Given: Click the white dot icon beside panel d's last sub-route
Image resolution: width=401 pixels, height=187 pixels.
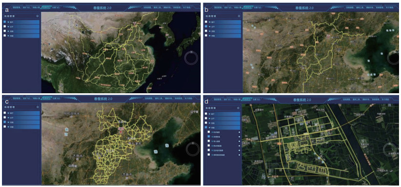Looking at the screenshot, I should pos(239,155).
